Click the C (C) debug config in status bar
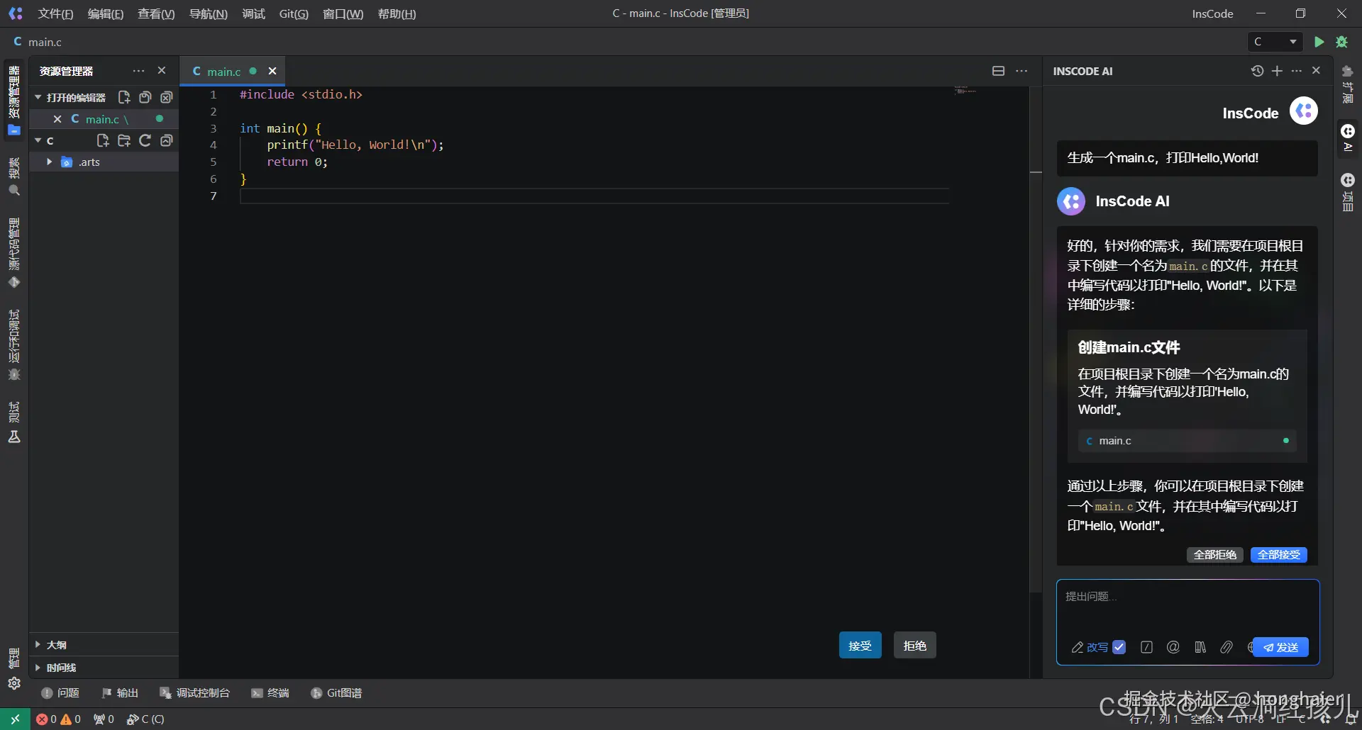The width and height of the screenshot is (1362, 730). (145, 719)
